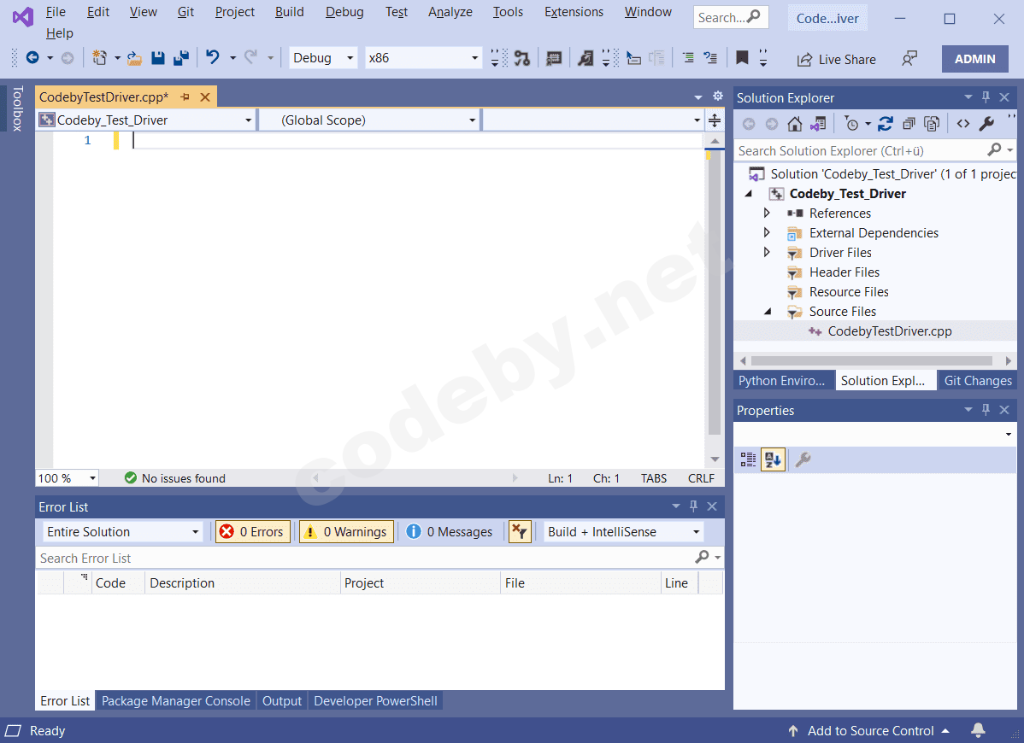Click the editor vertical scrollbar

click(715, 293)
